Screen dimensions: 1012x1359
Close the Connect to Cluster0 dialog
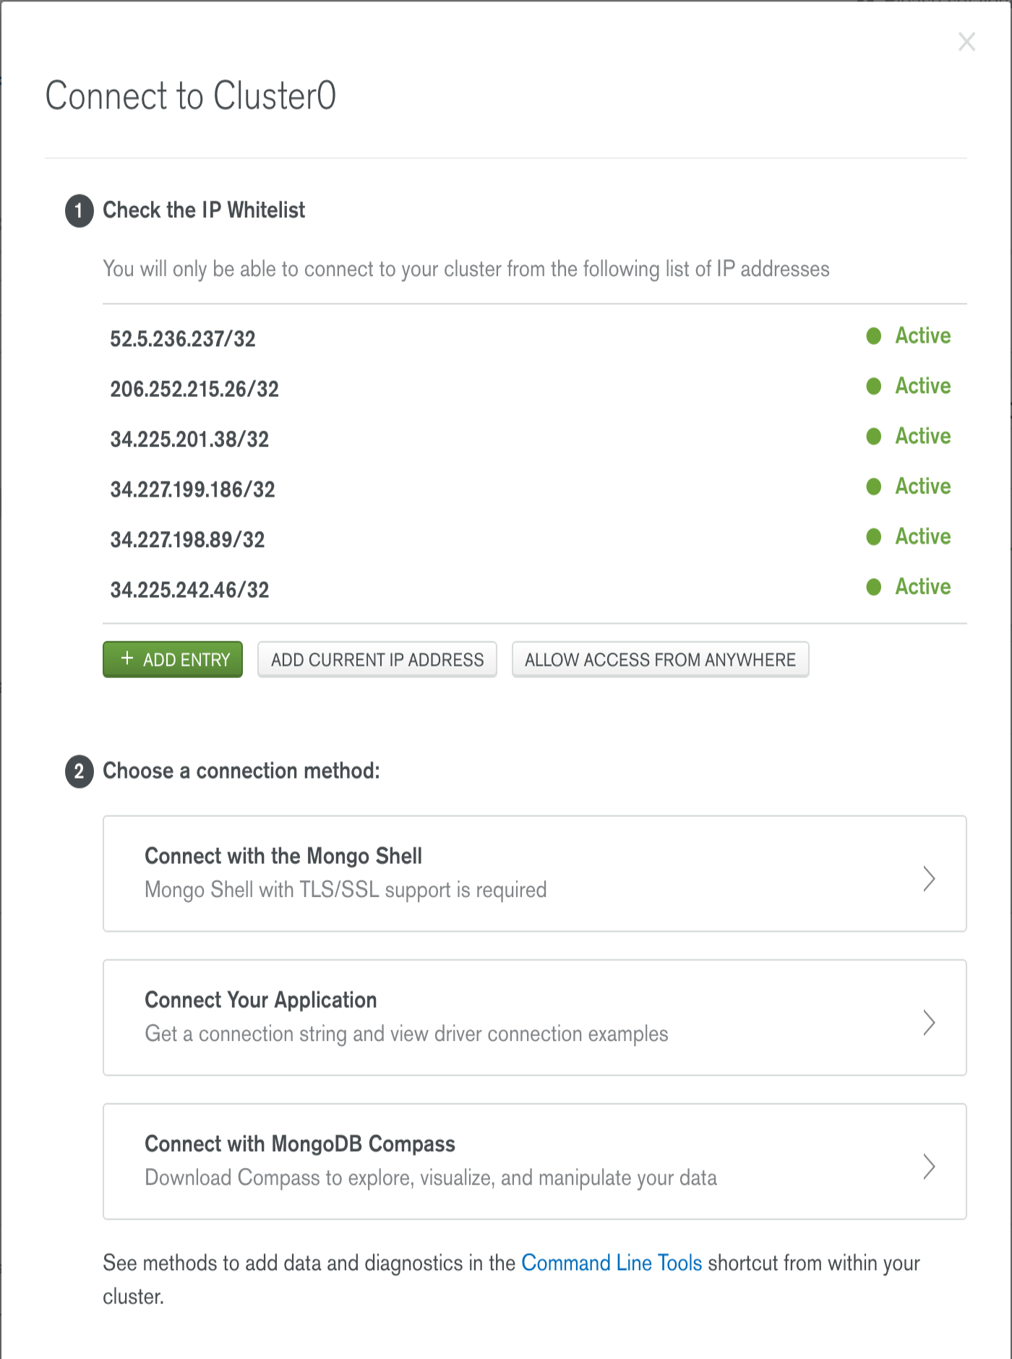tap(966, 42)
